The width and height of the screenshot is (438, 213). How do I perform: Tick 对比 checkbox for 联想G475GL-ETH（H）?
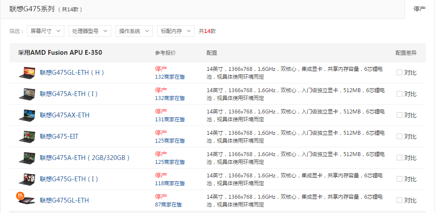[399, 73]
